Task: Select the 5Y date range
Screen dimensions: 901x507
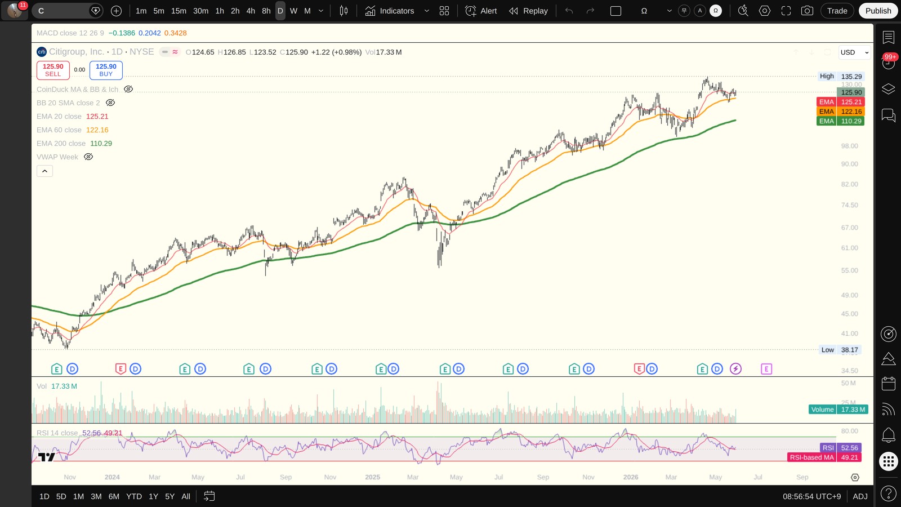Action: coord(170,496)
